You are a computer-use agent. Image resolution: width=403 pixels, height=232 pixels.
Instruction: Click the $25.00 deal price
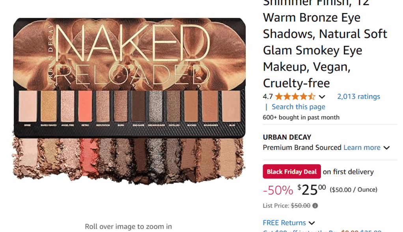(312, 190)
